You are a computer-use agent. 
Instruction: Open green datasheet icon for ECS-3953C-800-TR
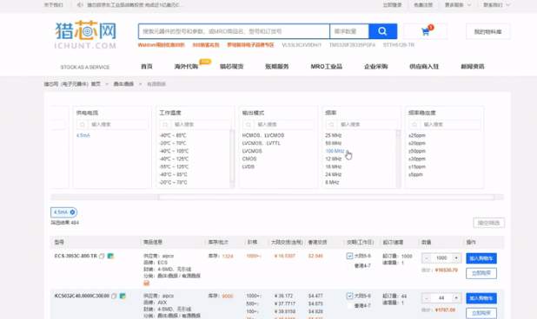(x=110, y=256)
